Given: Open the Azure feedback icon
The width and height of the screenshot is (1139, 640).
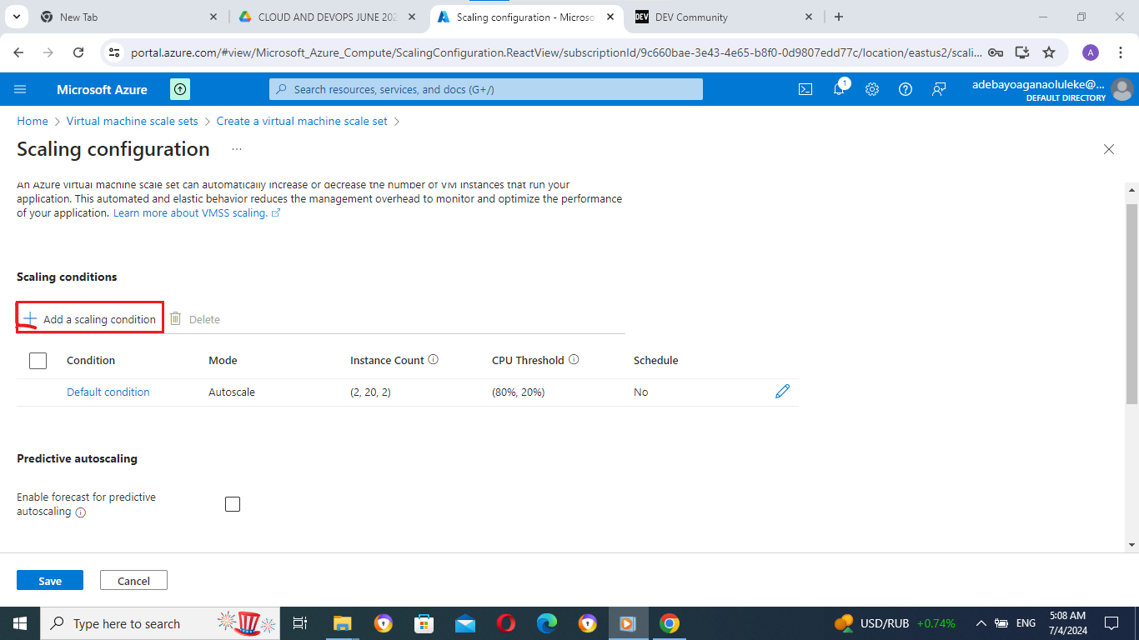Looking at the screenshot, I should (x=939, y=89).
